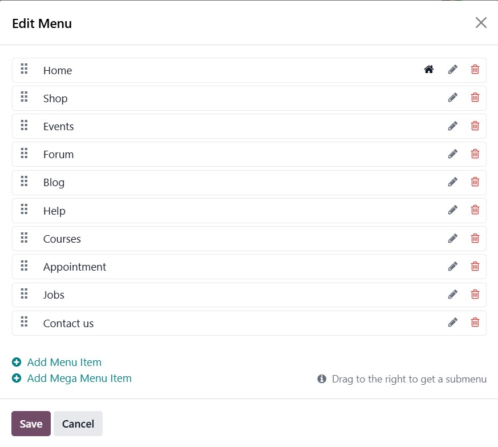Viewport: 498px width, 447px height.
Task: Remove the Blog menu entry
Action: [475, 182]
